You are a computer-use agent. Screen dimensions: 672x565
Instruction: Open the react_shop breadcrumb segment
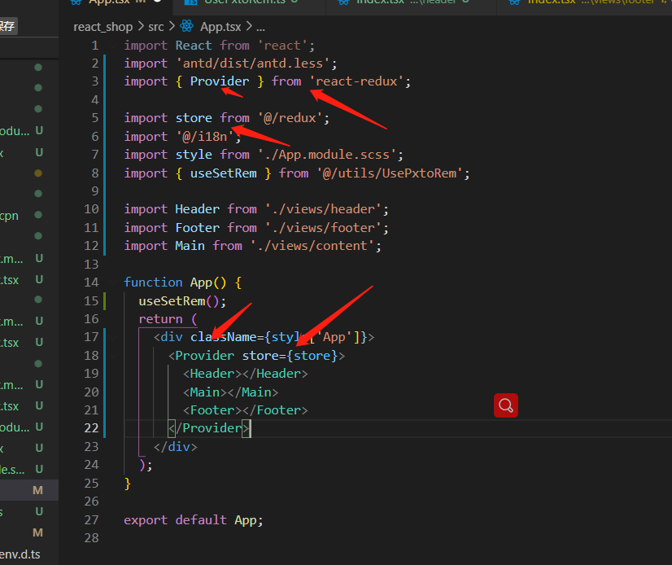coord(103,27)
